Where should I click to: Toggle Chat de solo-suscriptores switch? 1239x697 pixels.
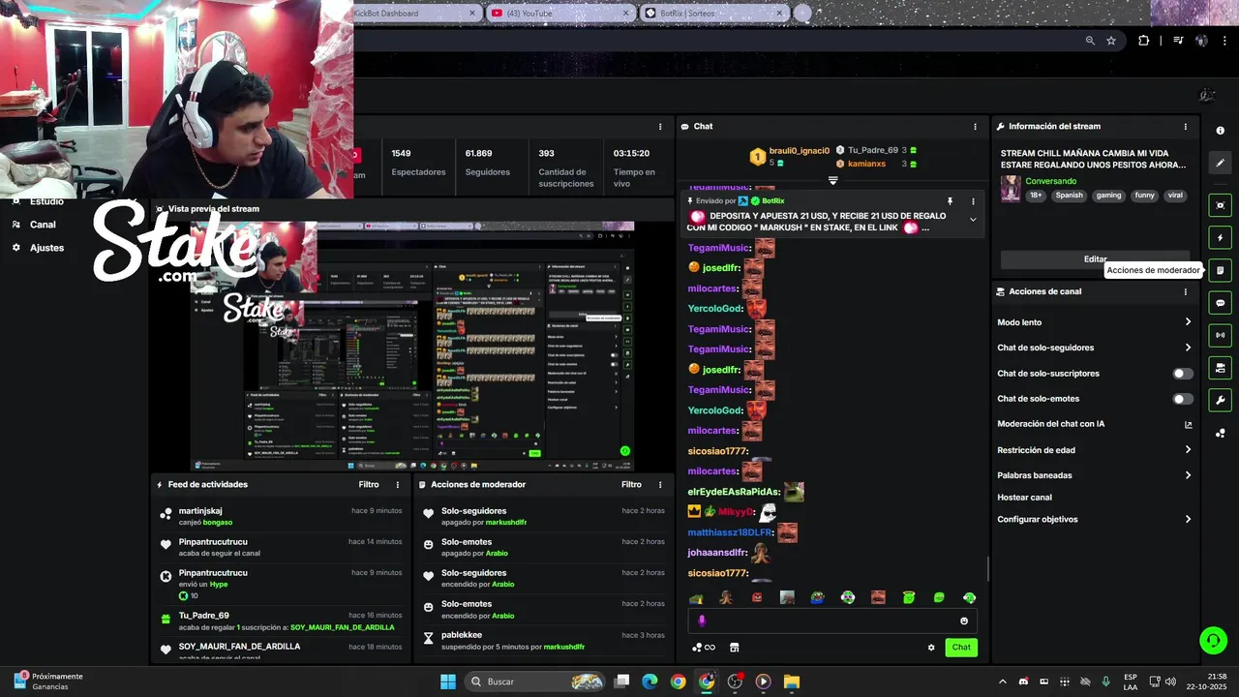(x=1183, y=374)
